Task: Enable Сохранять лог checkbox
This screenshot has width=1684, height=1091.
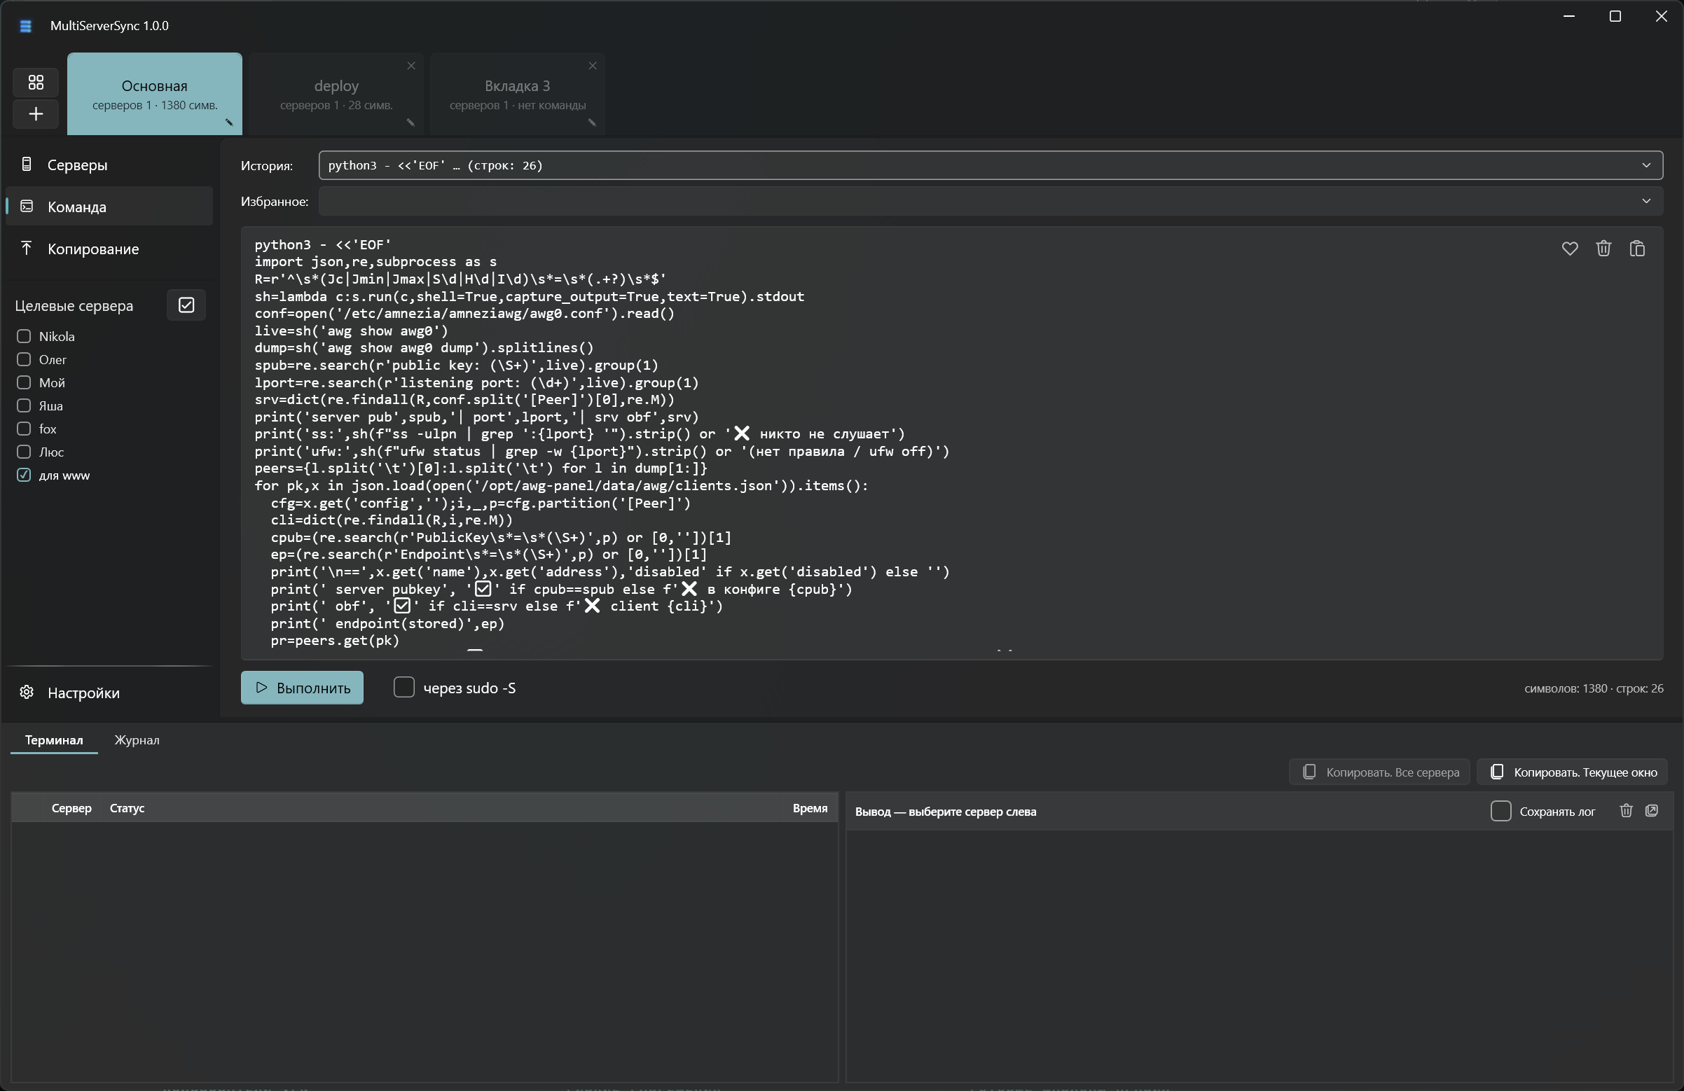Action: pyautogui.click(x=1500, y=811)
